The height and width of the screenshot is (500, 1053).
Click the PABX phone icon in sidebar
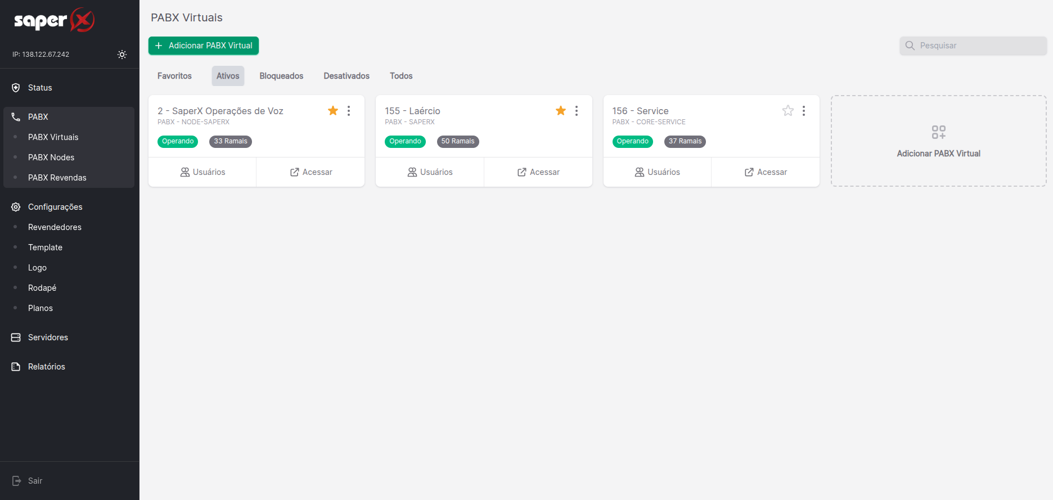pos(16,117)
